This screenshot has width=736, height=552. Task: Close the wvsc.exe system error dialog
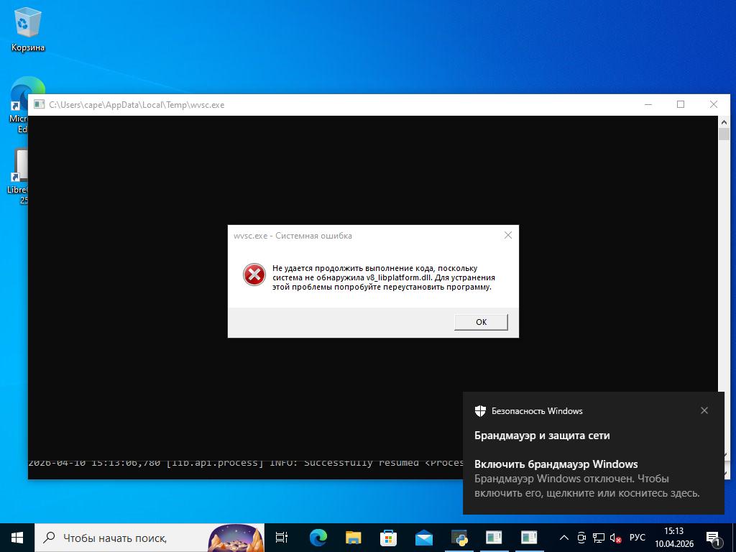[x=507, y=235]
